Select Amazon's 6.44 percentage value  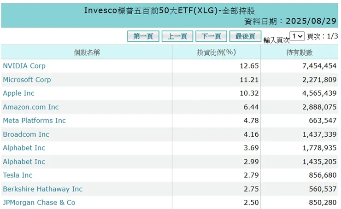coord(251,107)
